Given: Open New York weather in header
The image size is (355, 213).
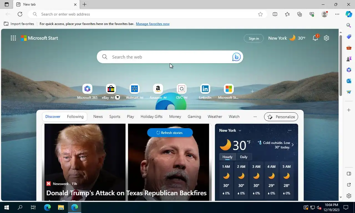Looking at the screenshot, I should tap(287, 38).
